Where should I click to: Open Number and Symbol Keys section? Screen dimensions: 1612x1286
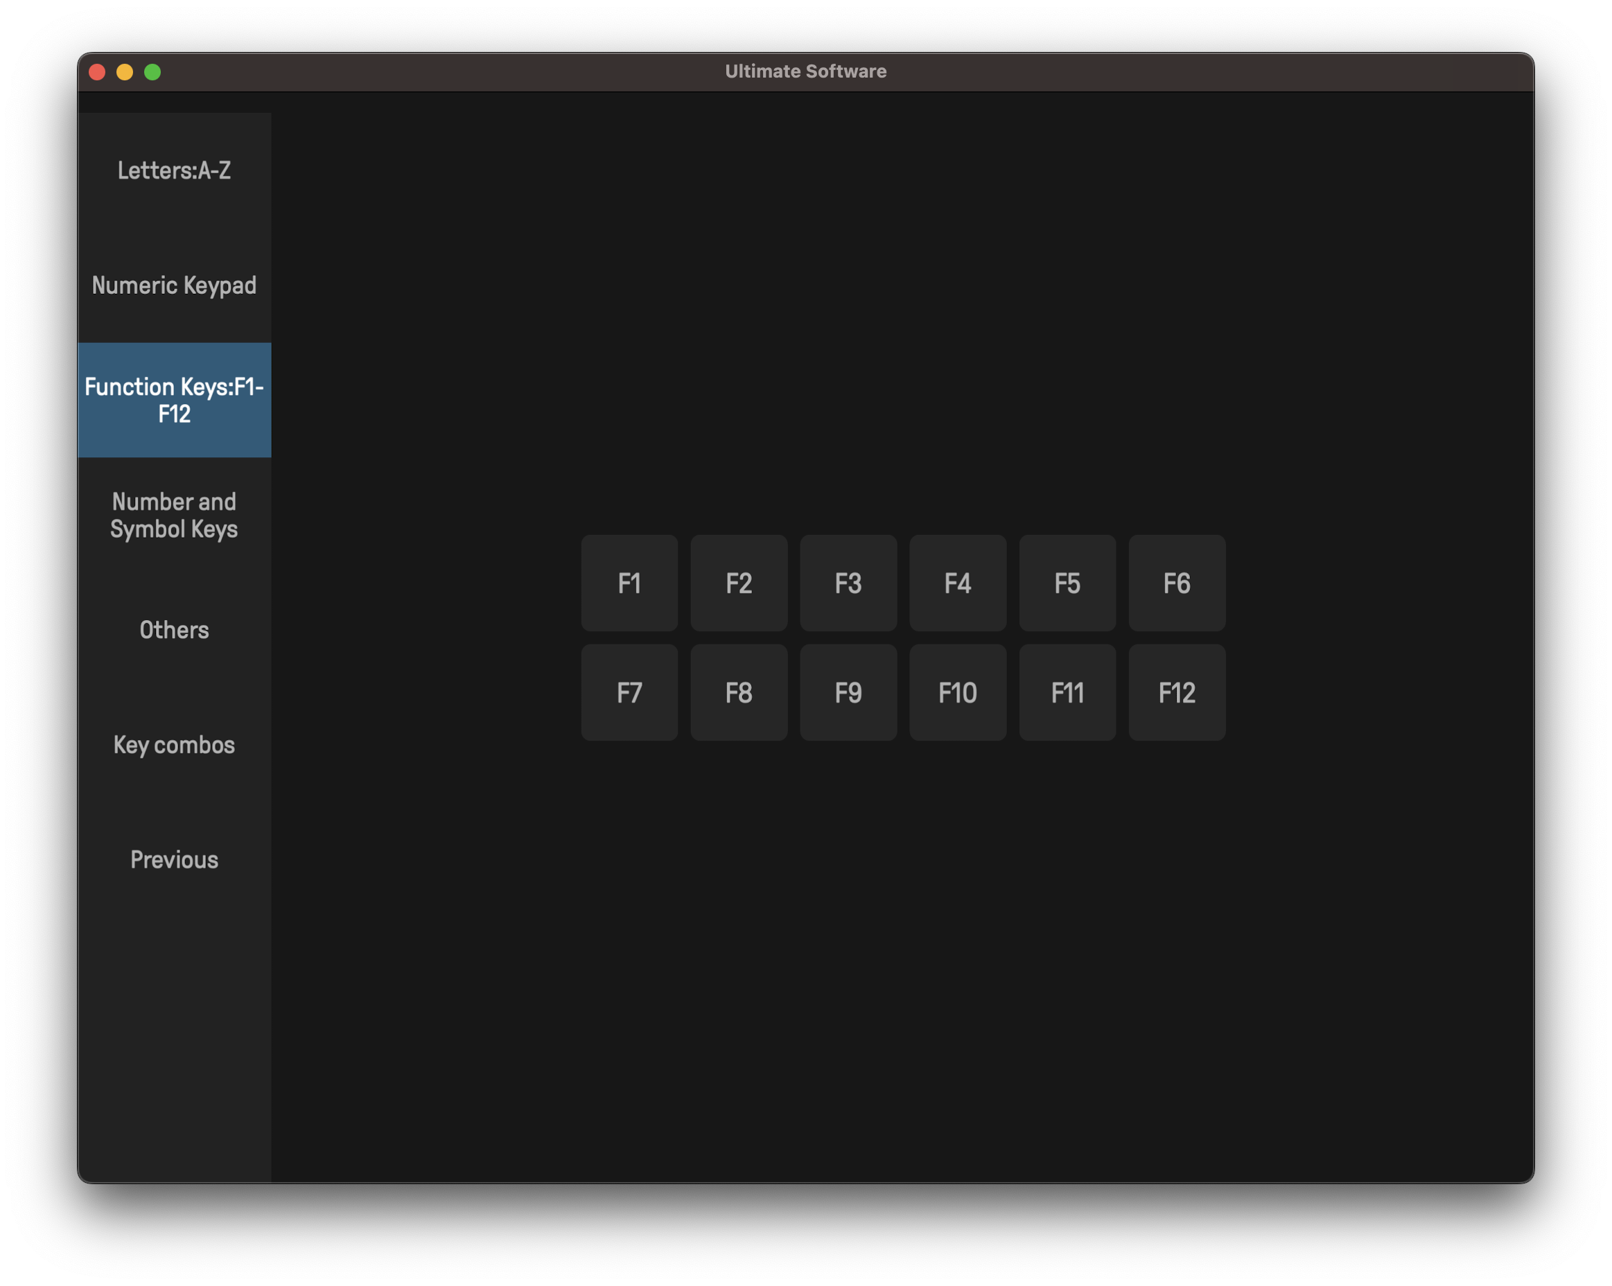[x=174, y=515]
